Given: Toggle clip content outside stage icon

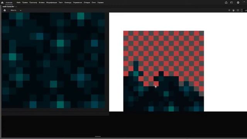Looking at the screenshot, I should point(238,10).
